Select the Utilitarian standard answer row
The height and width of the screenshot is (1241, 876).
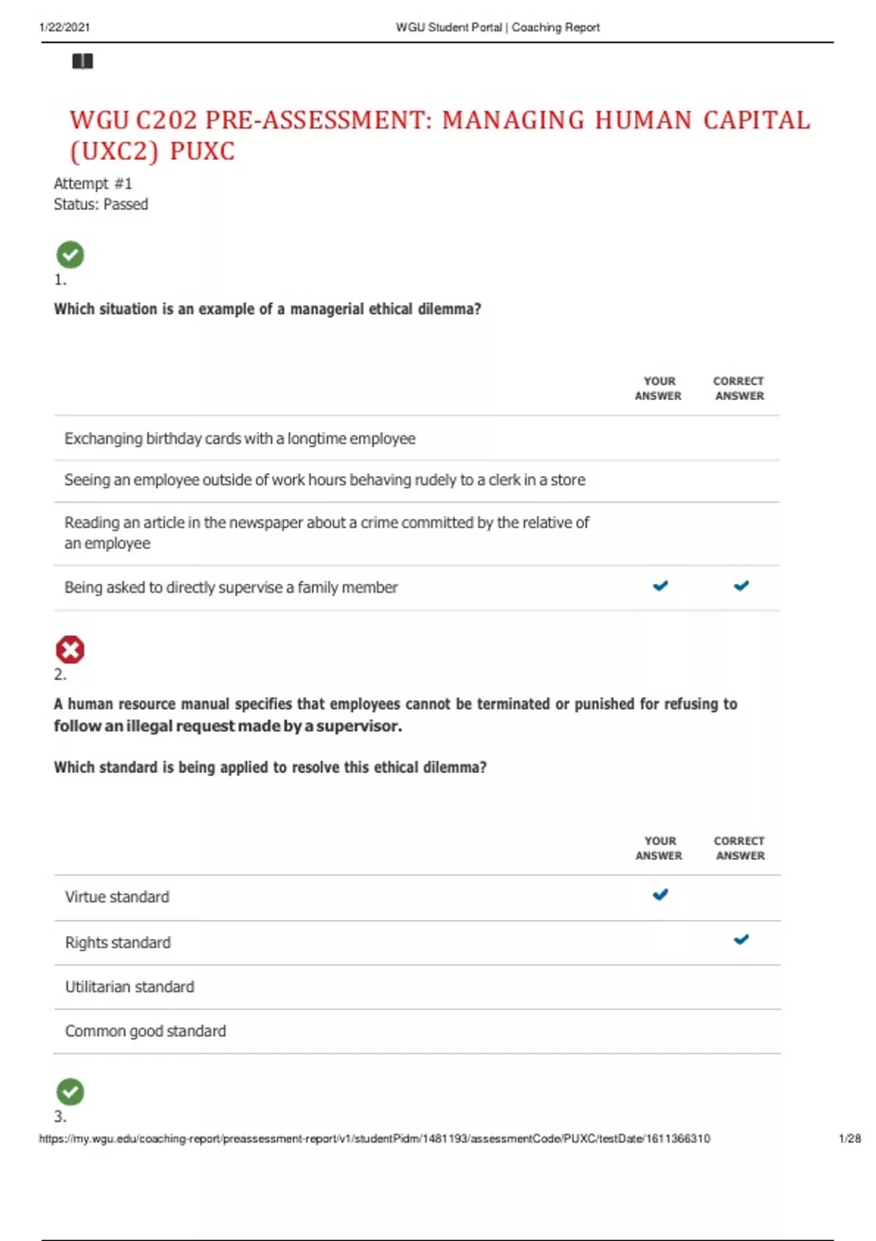130,987
